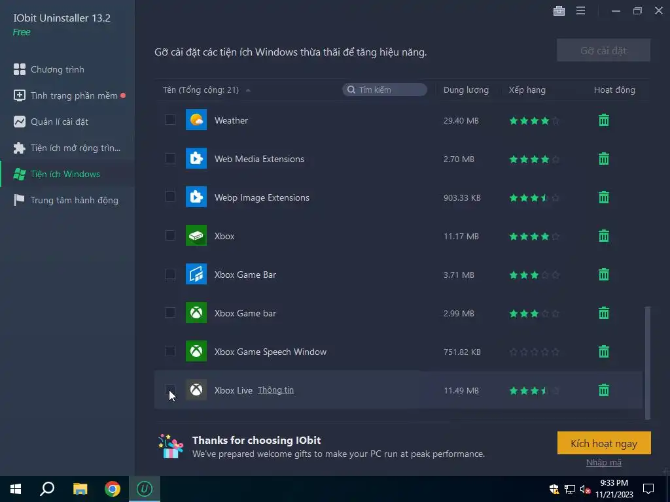Screen dimensions: 670x502
Task: Launch Google Chrome from taskbar
Action: point(113,489)
